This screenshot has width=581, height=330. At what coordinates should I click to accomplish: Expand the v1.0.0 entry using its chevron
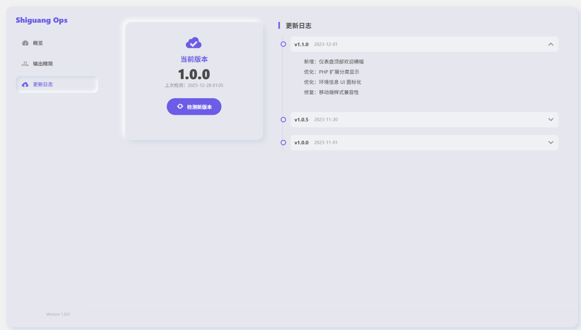(551, 142)
